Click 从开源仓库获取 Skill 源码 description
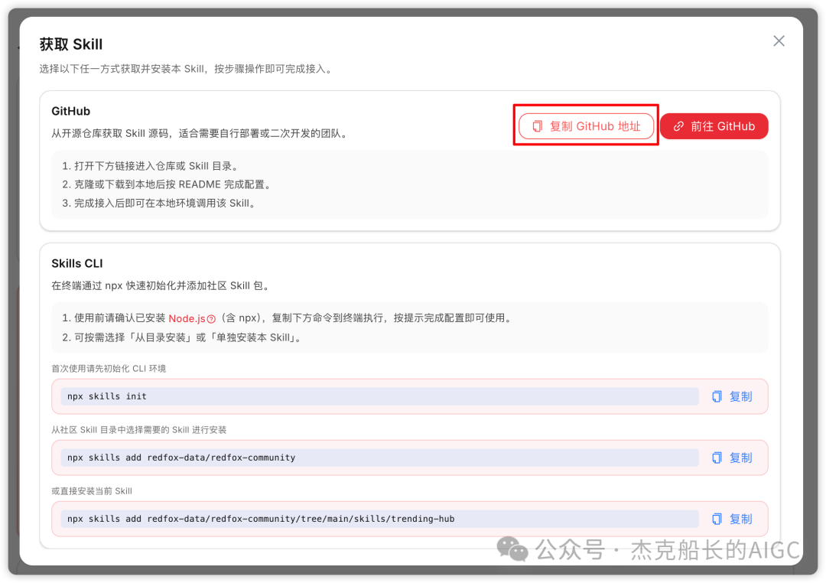 click(x=200, y=133)
